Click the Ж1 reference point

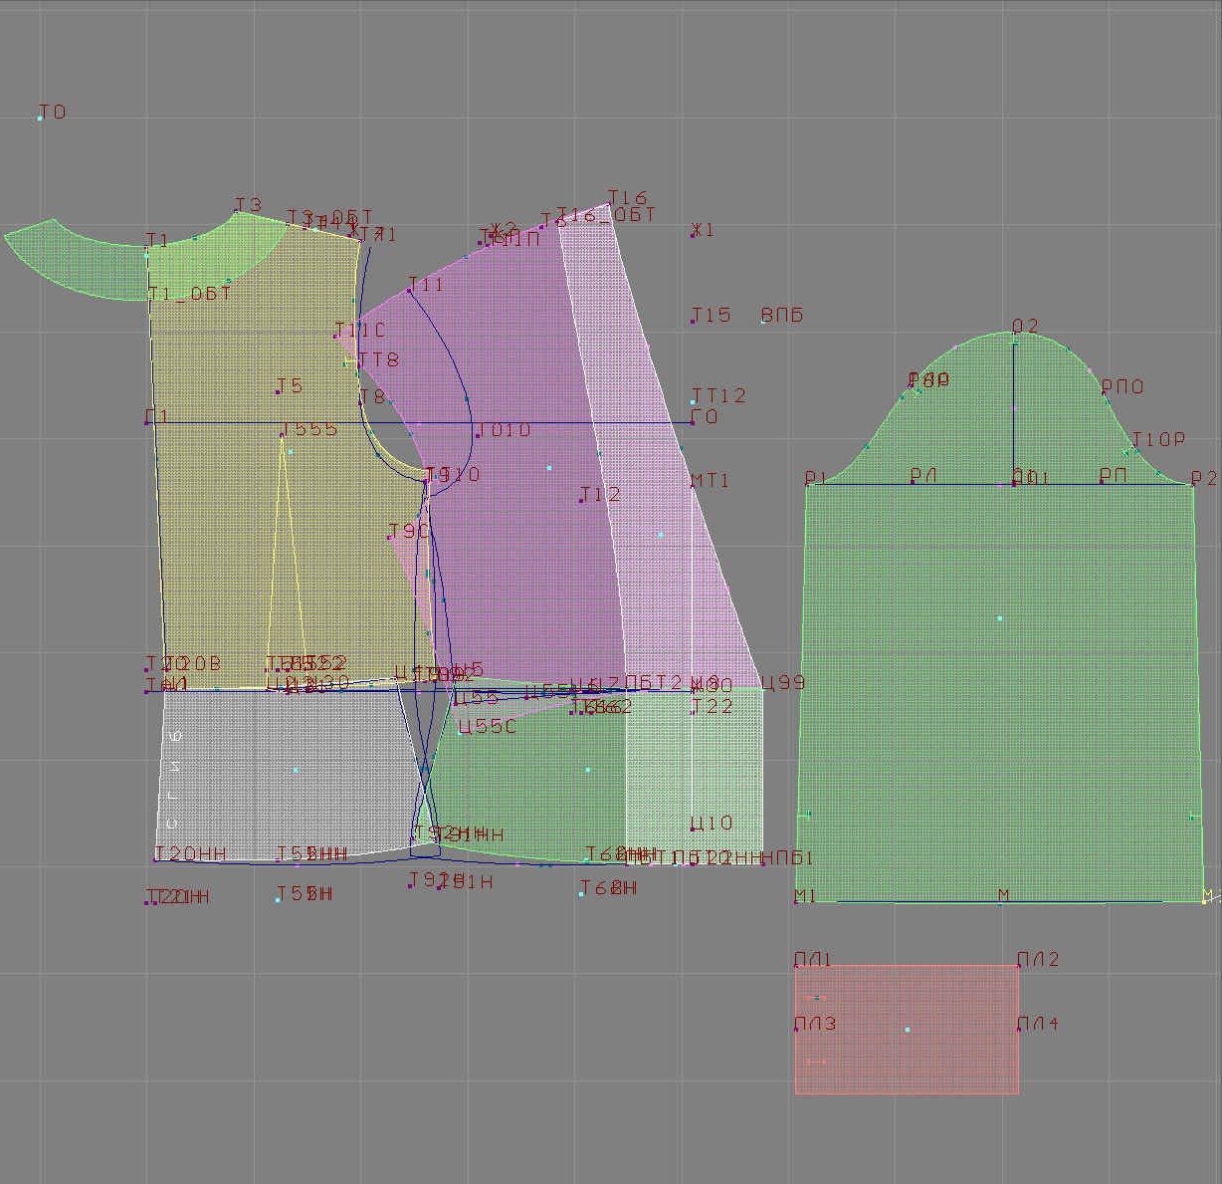694,235
